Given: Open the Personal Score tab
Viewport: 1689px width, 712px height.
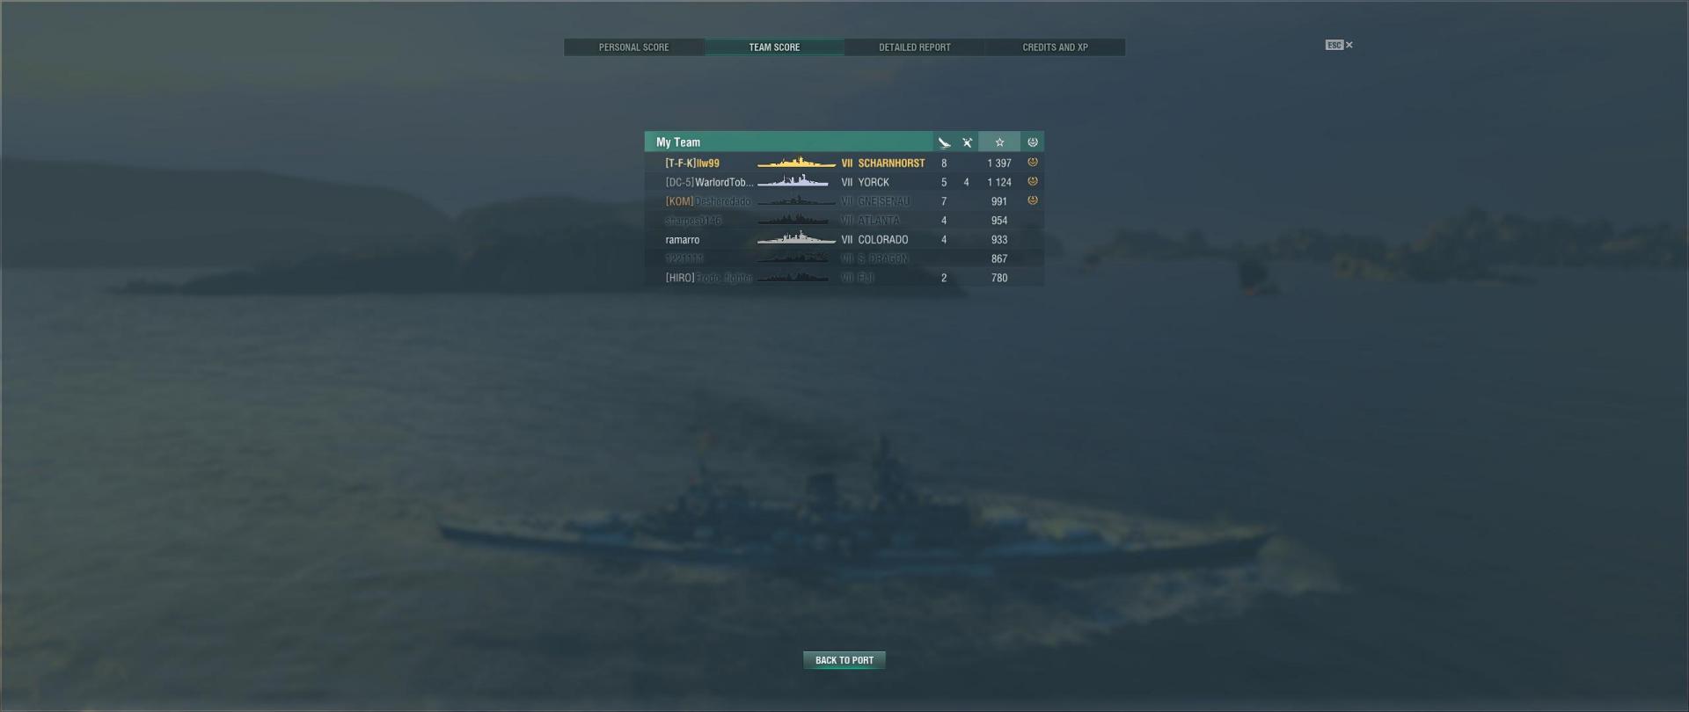Looking at the screenshot, I should [633, 47].
